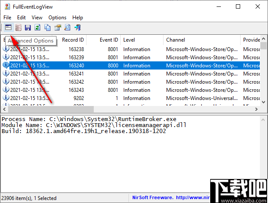Sort by Event ID column header

pyautogui.click(x=109, y=40)
